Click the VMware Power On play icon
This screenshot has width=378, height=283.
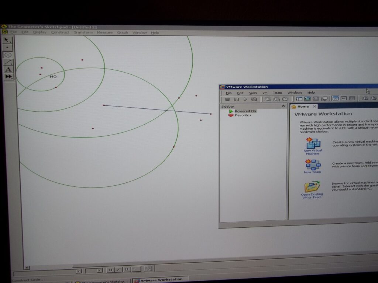point(245,99)
